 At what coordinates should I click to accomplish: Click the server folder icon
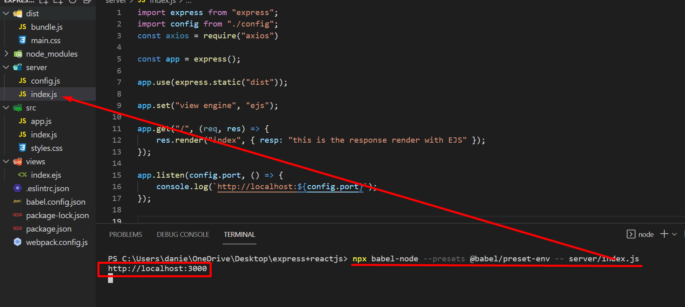[18, 67]
